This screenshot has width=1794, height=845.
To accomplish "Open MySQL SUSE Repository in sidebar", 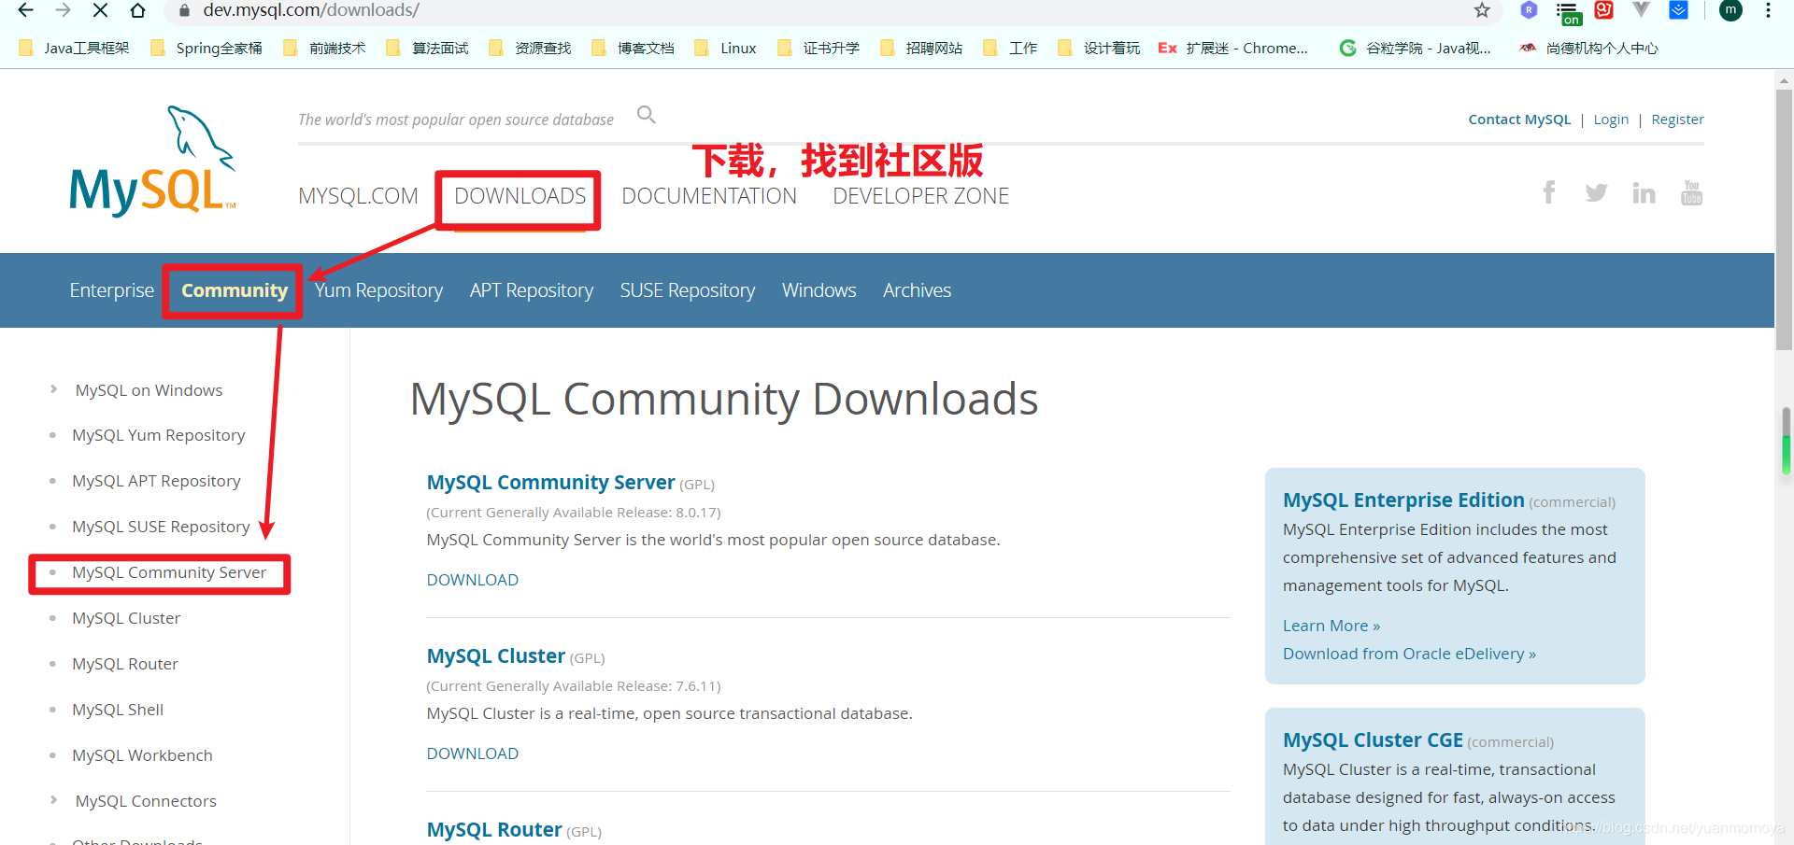I will point(161,527).
